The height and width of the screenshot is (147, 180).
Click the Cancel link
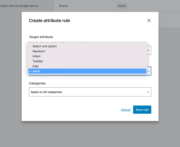pos(125,110)
